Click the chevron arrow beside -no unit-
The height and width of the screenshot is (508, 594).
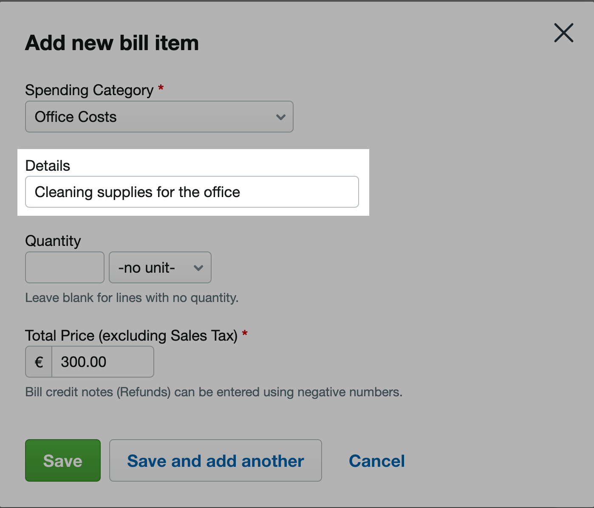coord(198,268)
